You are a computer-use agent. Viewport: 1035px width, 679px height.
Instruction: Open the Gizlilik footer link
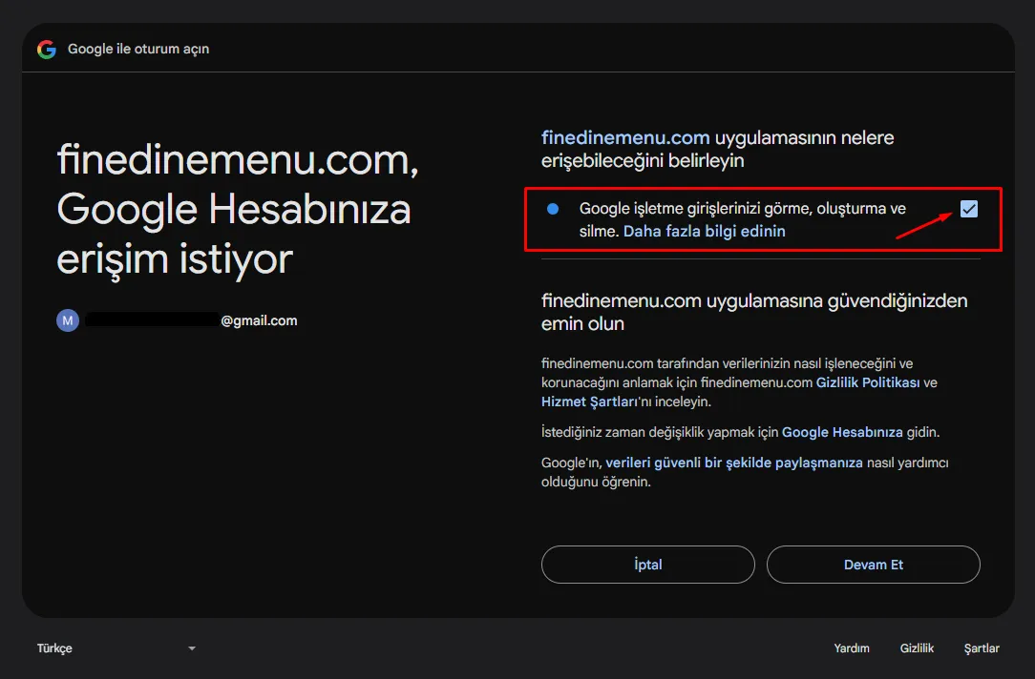[x=917, y=648]
